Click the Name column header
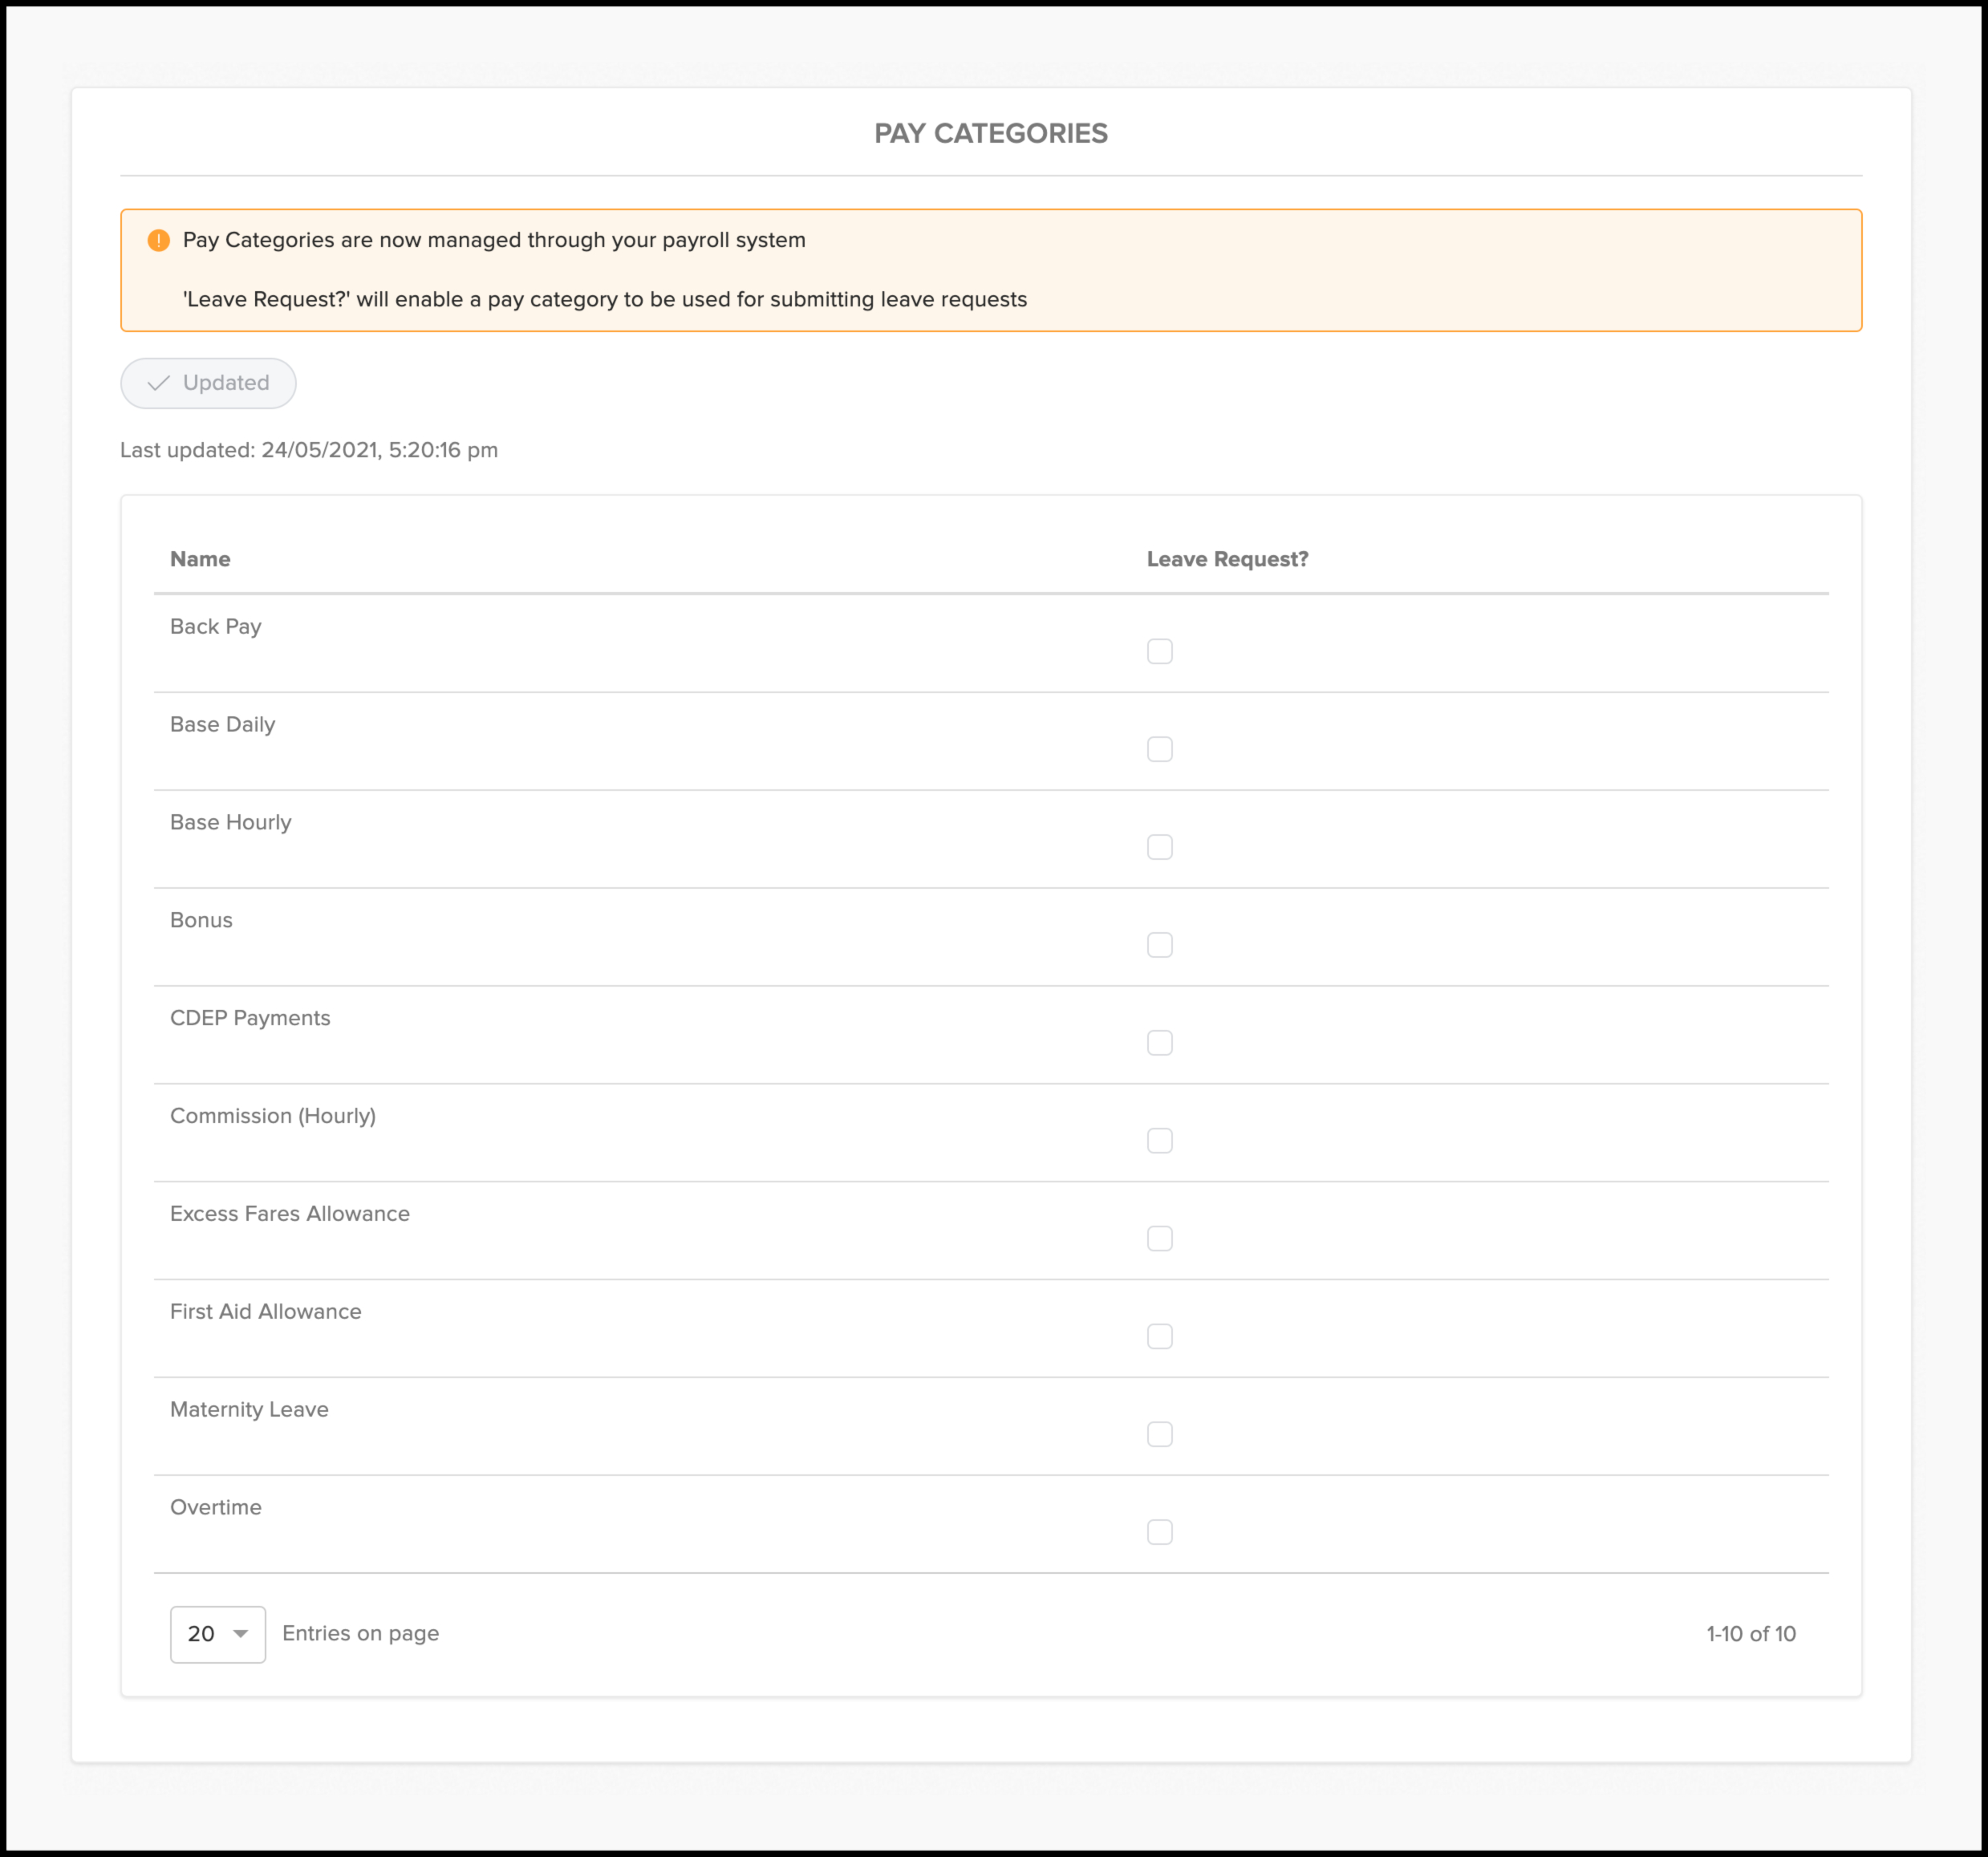1988x1857 pixels. (200, 559)
